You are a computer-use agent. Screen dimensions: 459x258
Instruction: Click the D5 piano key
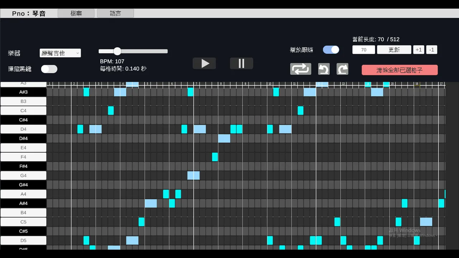pyautogui.click(x=23, y=240)
